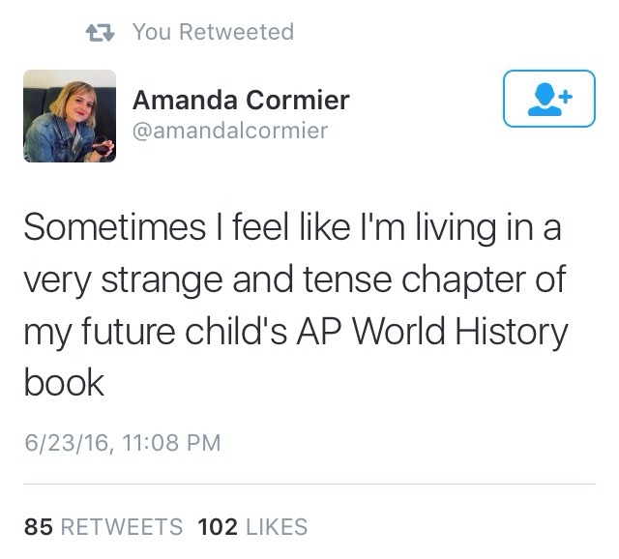This screenshot has height=559, width=619.
Task: View the list under LIKES label
Action: [x=276, y=527]
